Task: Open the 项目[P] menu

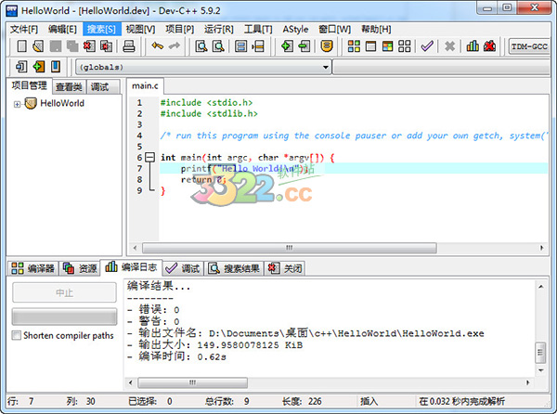Action: click(180, 29)
